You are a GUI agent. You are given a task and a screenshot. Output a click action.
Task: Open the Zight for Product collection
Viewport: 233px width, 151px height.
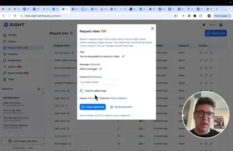pos(12,103)
